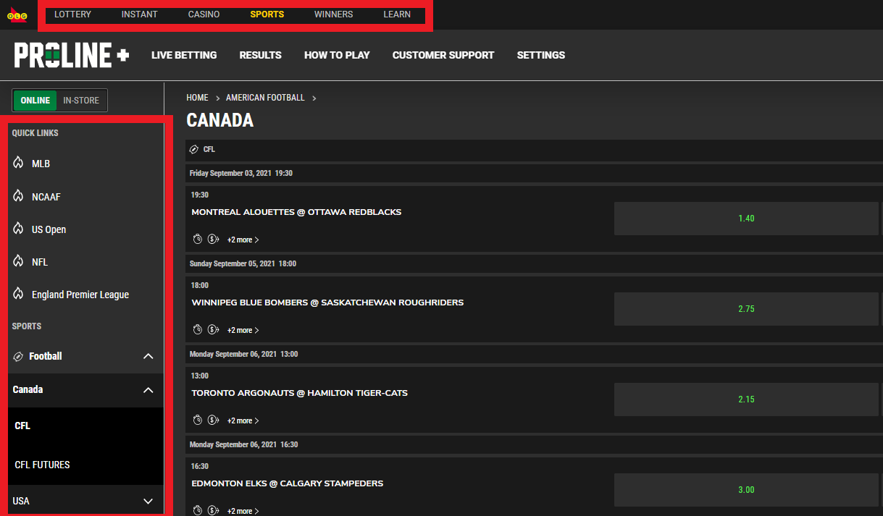This screenshot has height=516, width=883.
Task: Open the INSTANT top tab
Action: coord(139,14)
